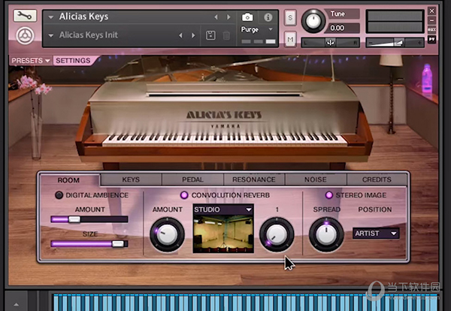Toggle Convolution Reverb on or off
Screen dimensions: 451x311
tap(184, 195)
